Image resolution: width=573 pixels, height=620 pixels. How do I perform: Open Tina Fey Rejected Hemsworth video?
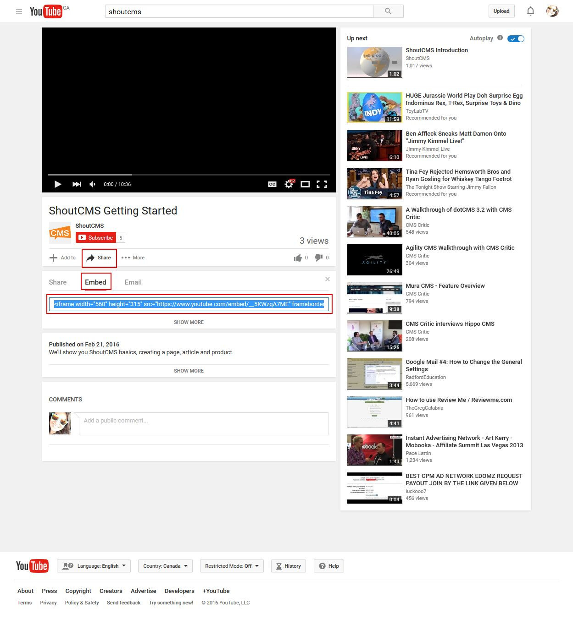[x=458, y=176]
